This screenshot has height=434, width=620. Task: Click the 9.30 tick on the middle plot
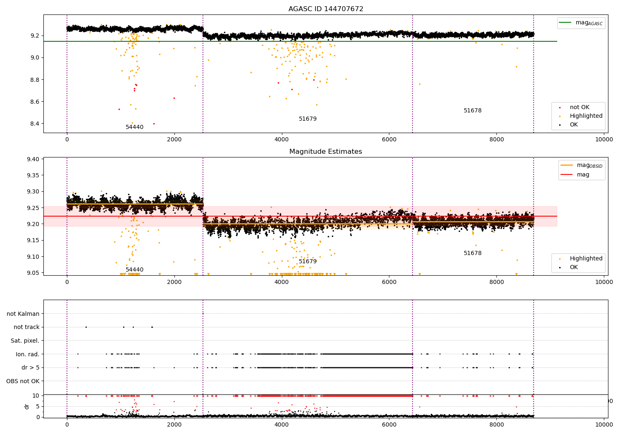point(34,192)
